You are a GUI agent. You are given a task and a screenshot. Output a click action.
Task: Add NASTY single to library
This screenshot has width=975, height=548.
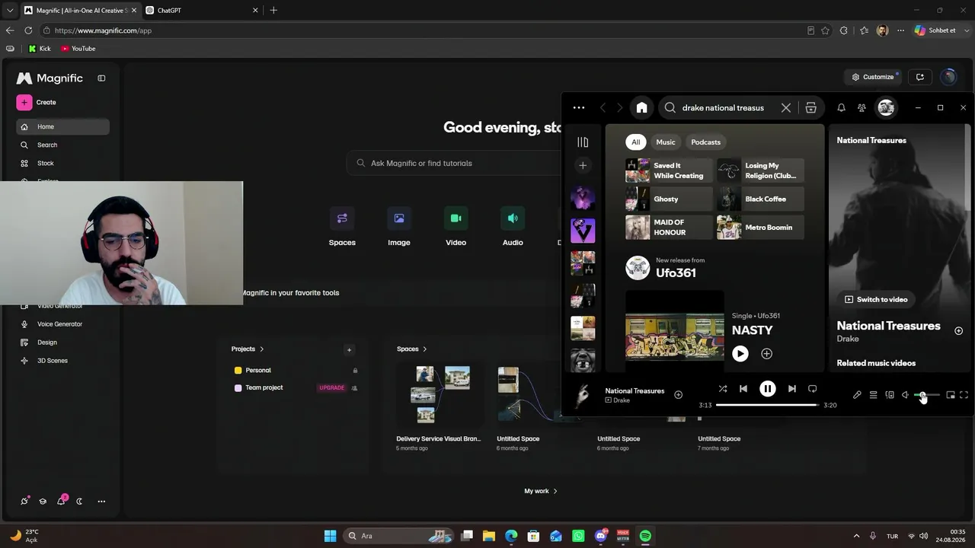(x=767, y=354)
